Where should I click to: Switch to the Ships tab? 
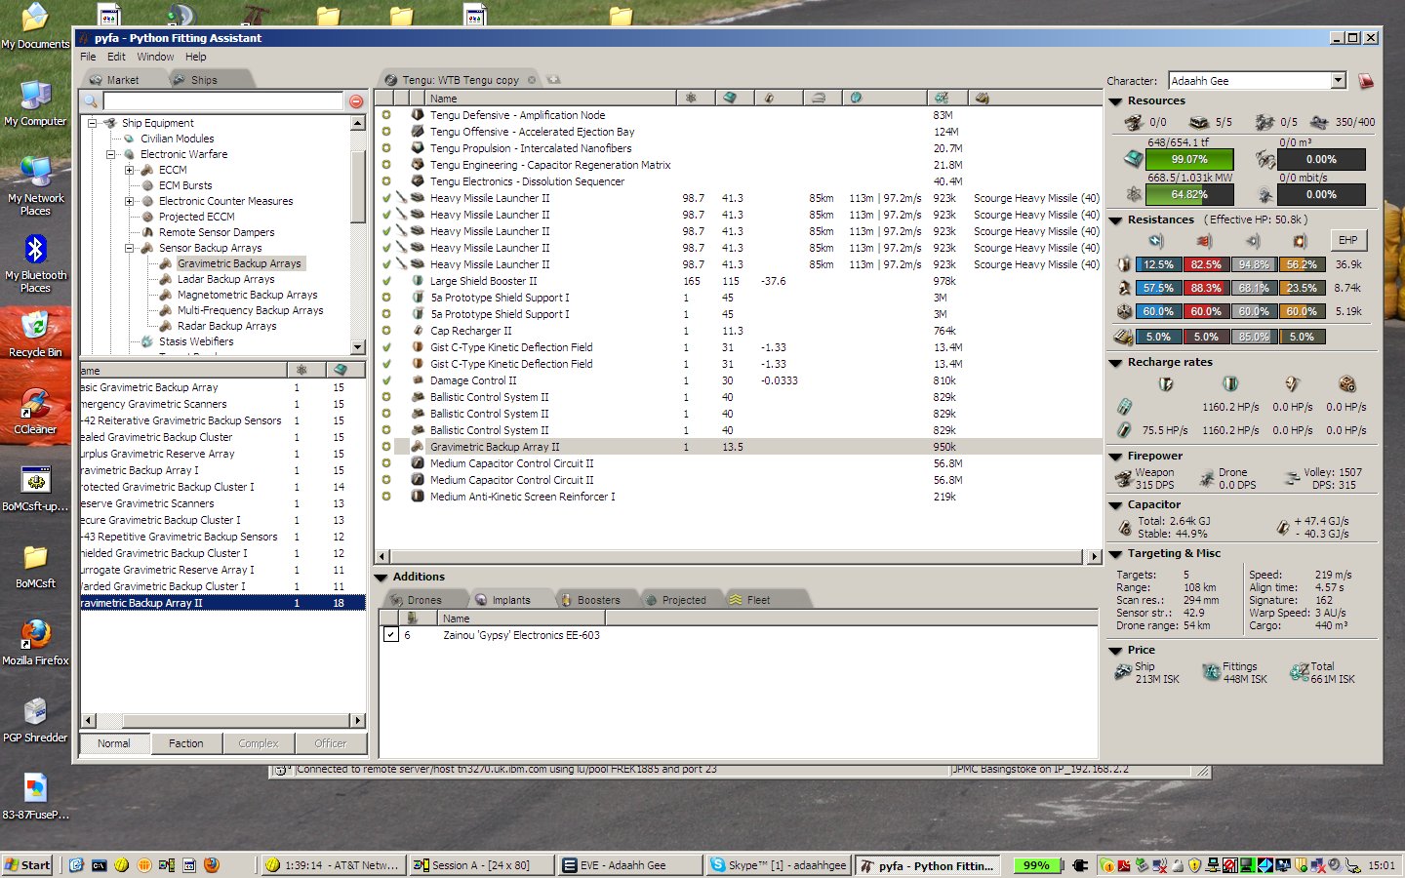pyautogui.click(x=204, y=80)
